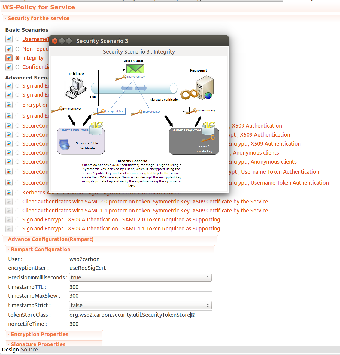Click the scenario icon beside Integrity
The height and width of the screenshot is (355, 340).
[x=9, y=58]
